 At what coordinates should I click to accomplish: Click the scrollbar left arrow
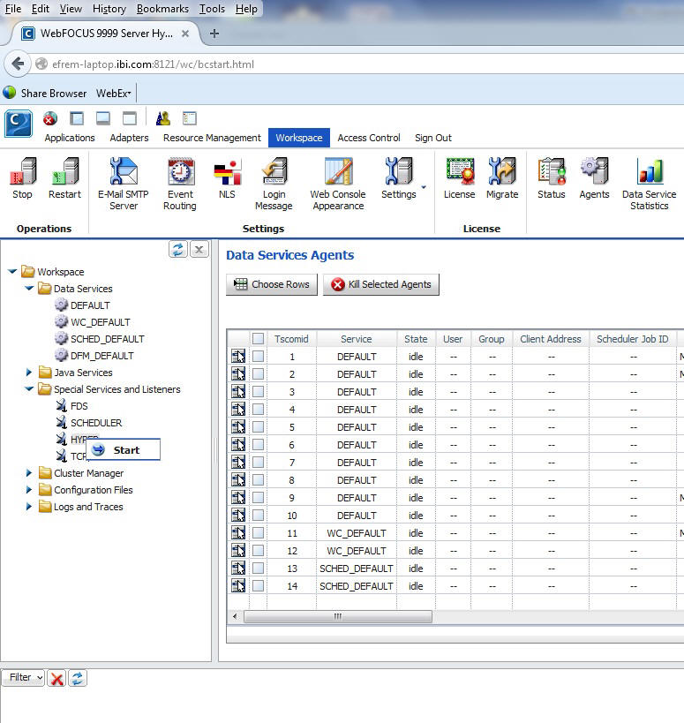(235, 616)
